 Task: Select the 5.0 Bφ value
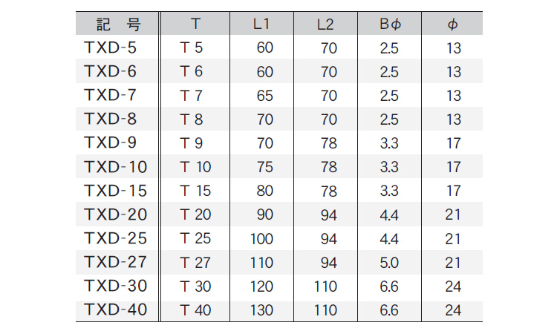(x=389, y=263)
